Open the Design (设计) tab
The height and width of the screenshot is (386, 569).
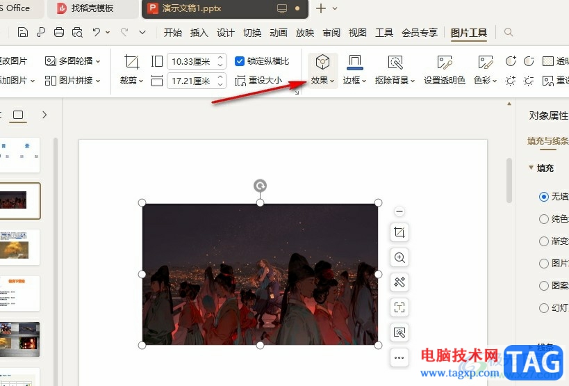pyautogui.click(x=225, y=33)
